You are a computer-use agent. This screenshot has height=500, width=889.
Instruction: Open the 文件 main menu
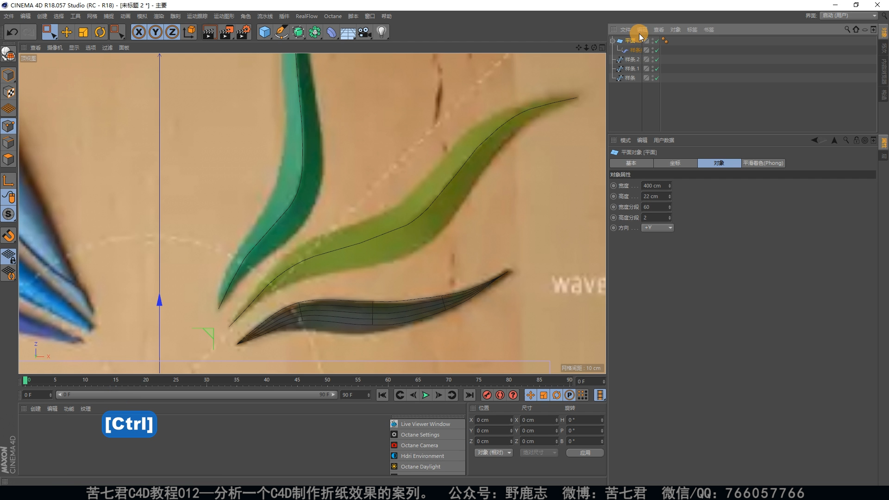click(9, 16)
